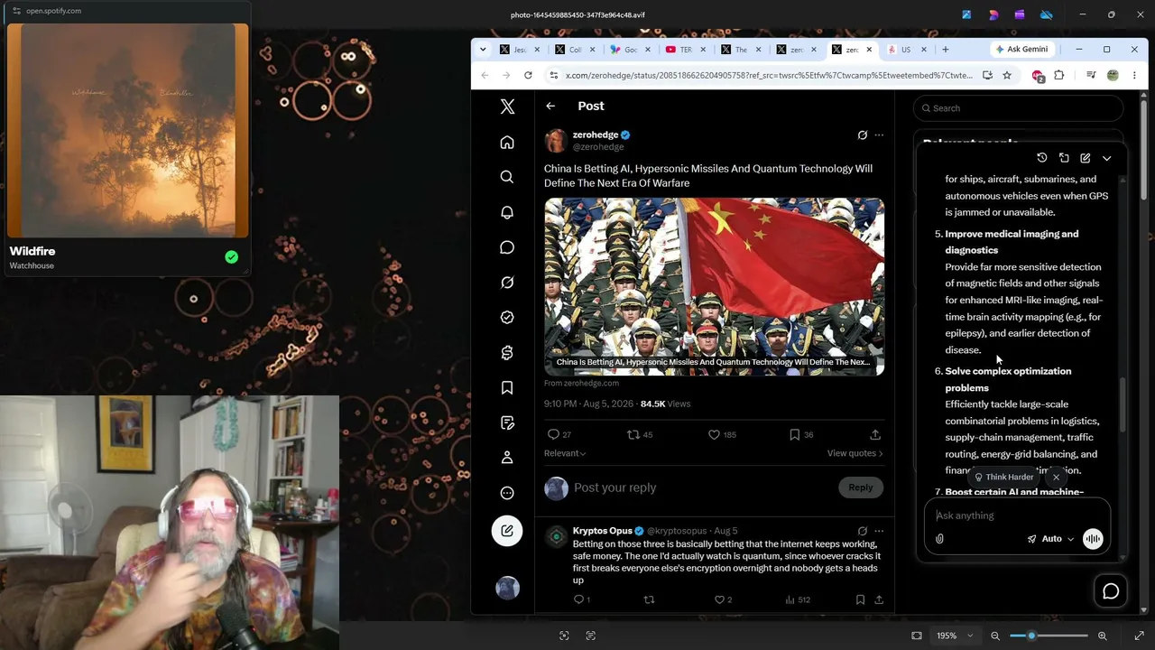The image size is (1155, 650).
Task: Open the Chrome tab search dropdown
Action: tap(483, 50)
